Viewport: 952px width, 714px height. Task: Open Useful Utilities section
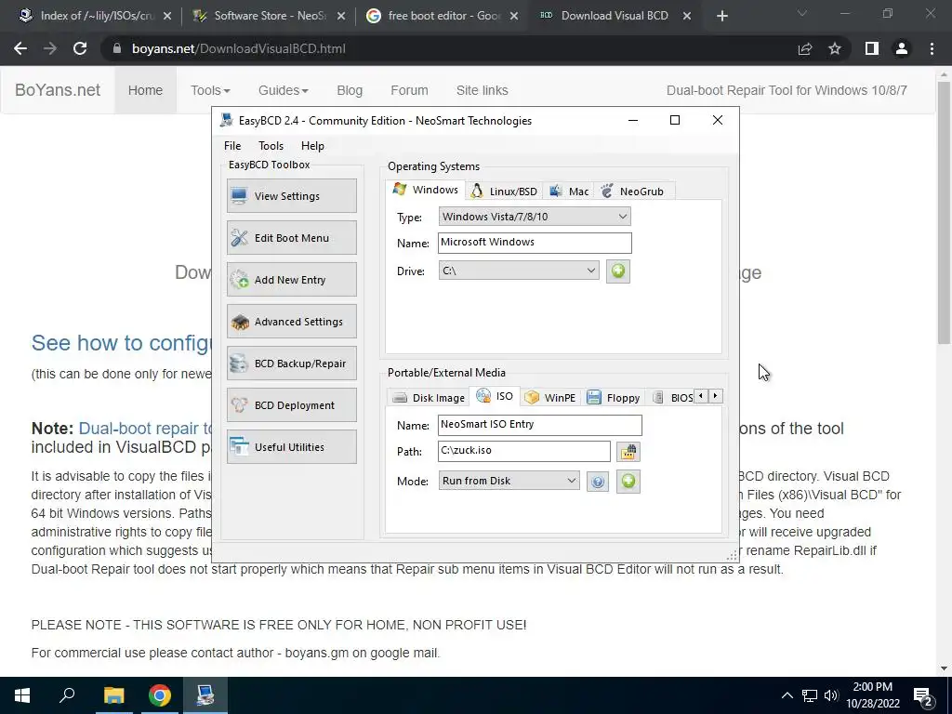pyautogui.click(x=291, y=447)
